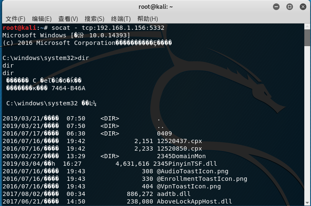311x206 pixels.
Task: Click the '(c) 2016 Microsoft Corporation' line
Action: (87, 43)
